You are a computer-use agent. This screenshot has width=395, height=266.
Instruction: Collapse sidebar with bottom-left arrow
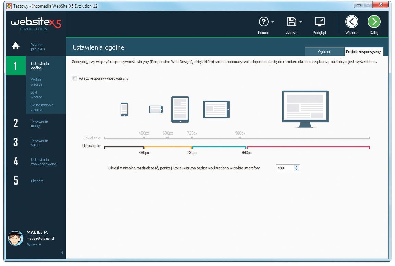click(62, 252)
